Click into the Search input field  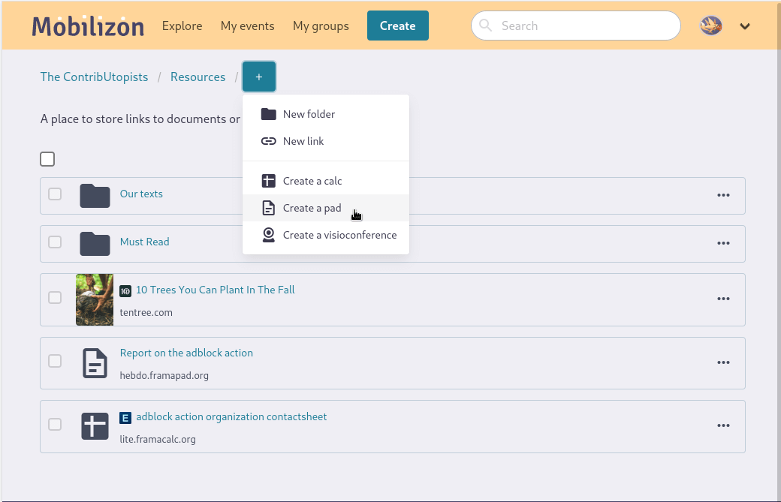click(x=586, y=26)
